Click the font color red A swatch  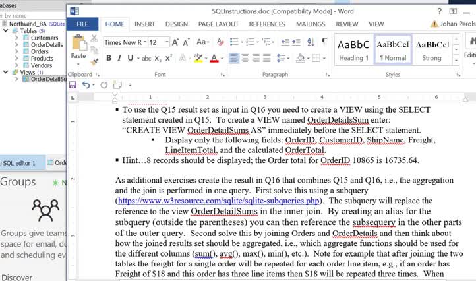[214, 58]
